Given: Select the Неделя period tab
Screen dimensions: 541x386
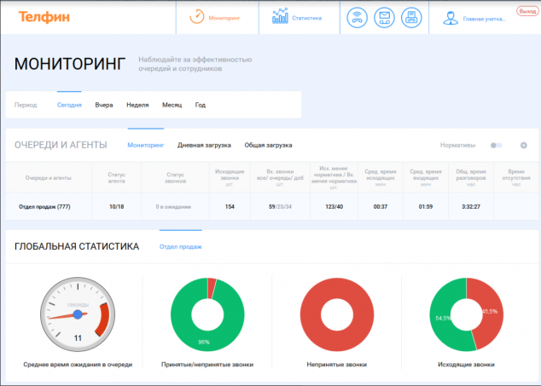Looking at the screenshot, I should point(137,105).
